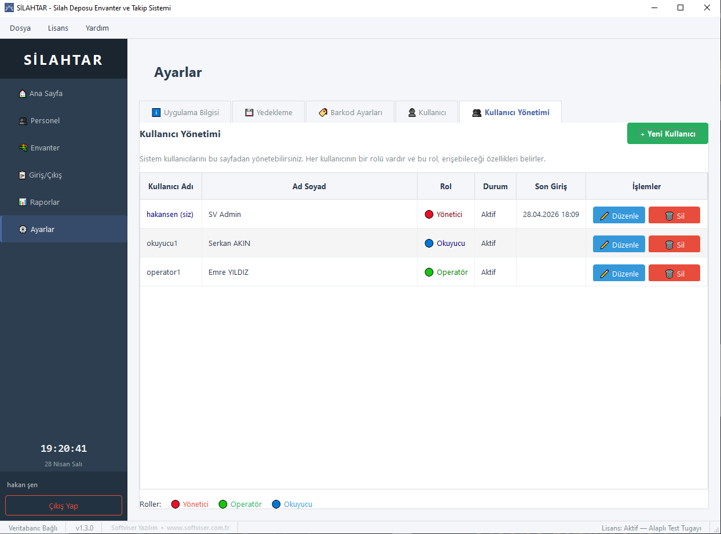Viewport: 721px width, 534px height.
Task: Click red Yönetici role dot for hakansen
Action: (x=429, y=215)
